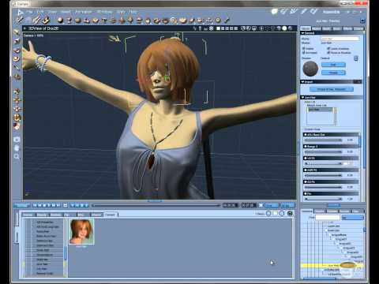Click the properties panel vertical scrollbar
The image size is (379, 284).
click(364, 100)
